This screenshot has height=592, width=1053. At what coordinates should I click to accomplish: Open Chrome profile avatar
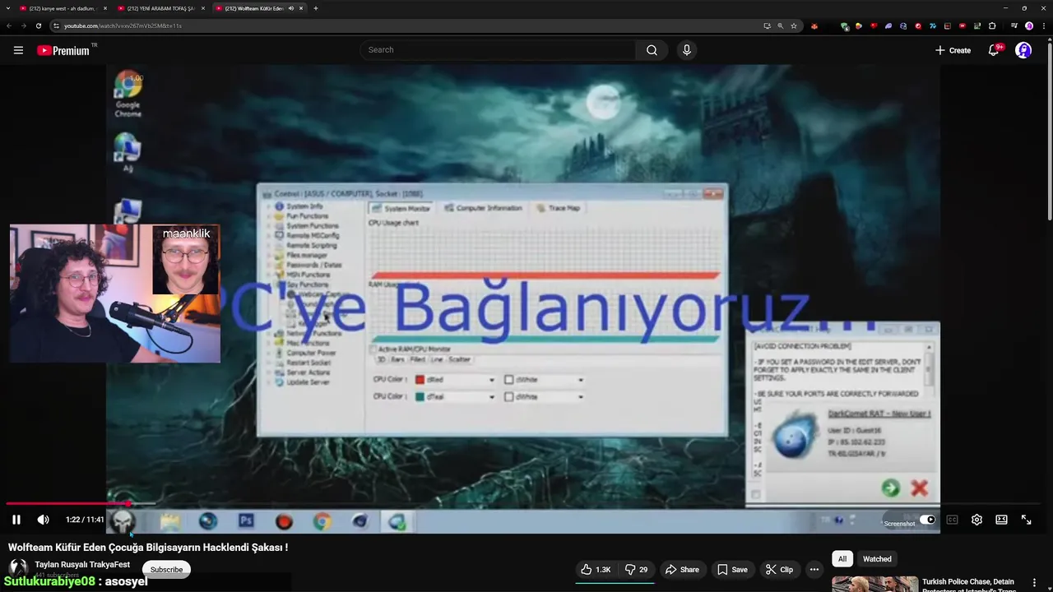point(1029,25)
